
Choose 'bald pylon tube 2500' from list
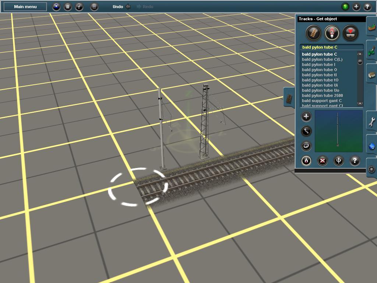pos(323,95)
